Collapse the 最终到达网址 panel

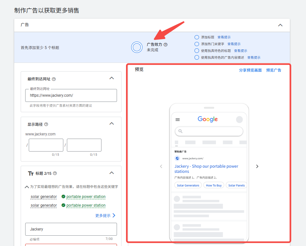click(x=111, y=78)
